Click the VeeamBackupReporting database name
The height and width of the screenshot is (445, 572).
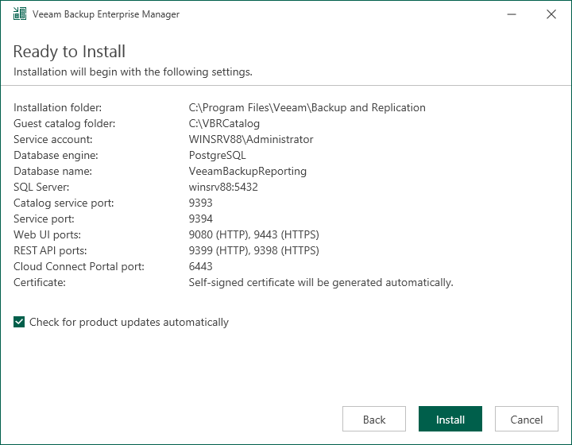tap(247, 171)
